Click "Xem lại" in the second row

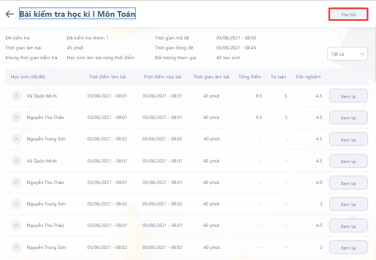(x=348, y=118)
